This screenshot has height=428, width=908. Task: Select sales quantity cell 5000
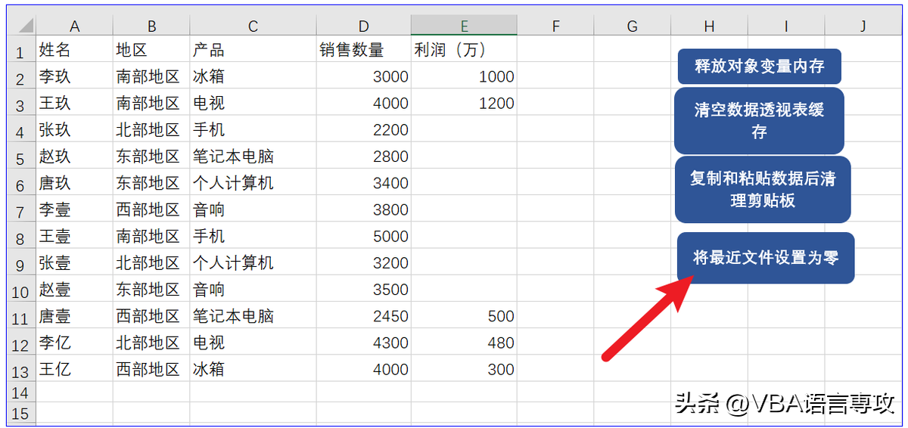tap(364, 236)
